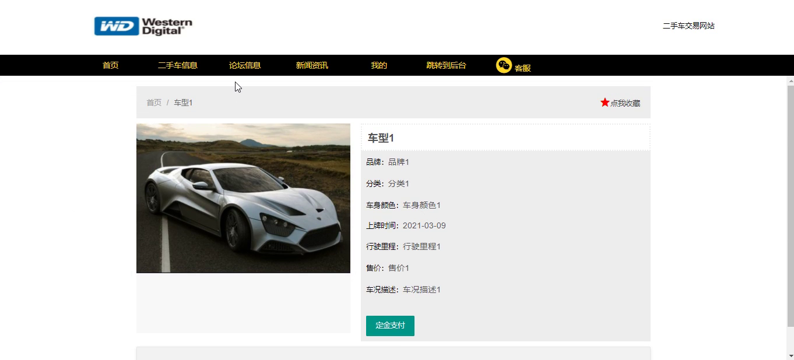This screenshot has width=794, height=360.
Task: Click 跳转到后台 in the navigation bar
Action: 446,65
